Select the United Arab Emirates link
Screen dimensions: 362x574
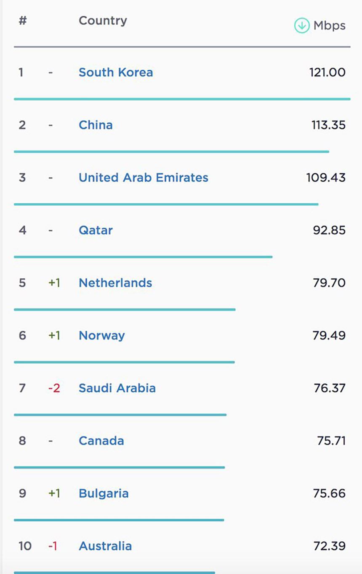143,178
